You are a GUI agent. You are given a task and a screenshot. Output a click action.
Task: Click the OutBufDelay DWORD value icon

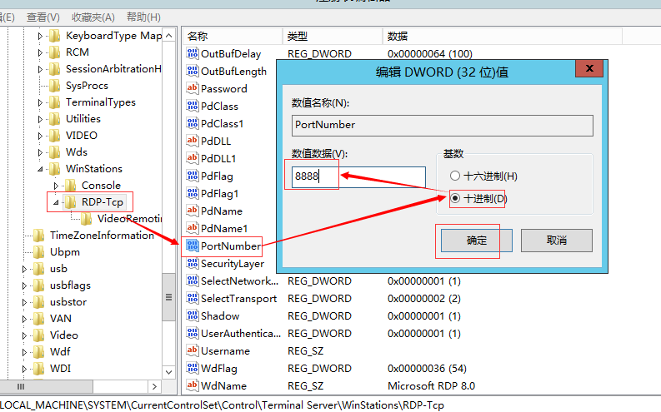[193, 53]
